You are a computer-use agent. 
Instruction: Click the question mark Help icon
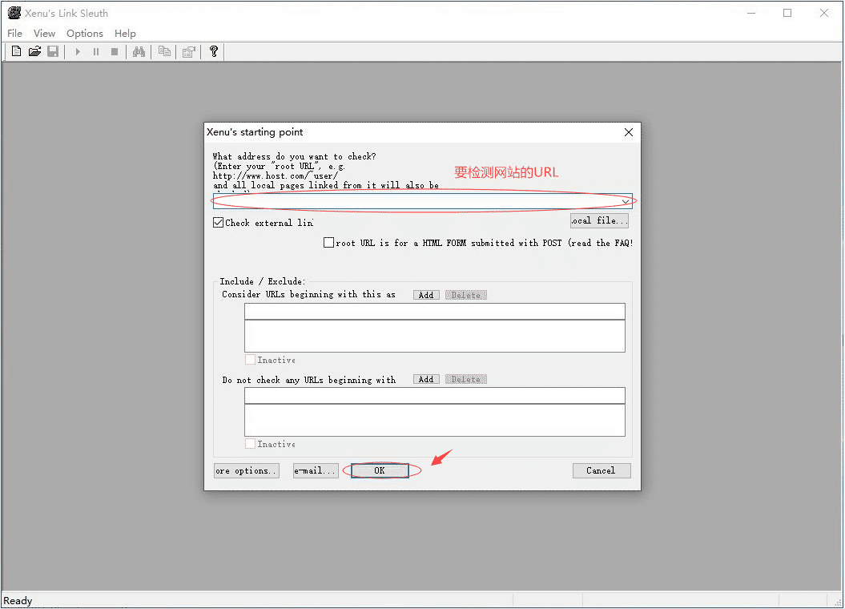click(x=213, y=52)
